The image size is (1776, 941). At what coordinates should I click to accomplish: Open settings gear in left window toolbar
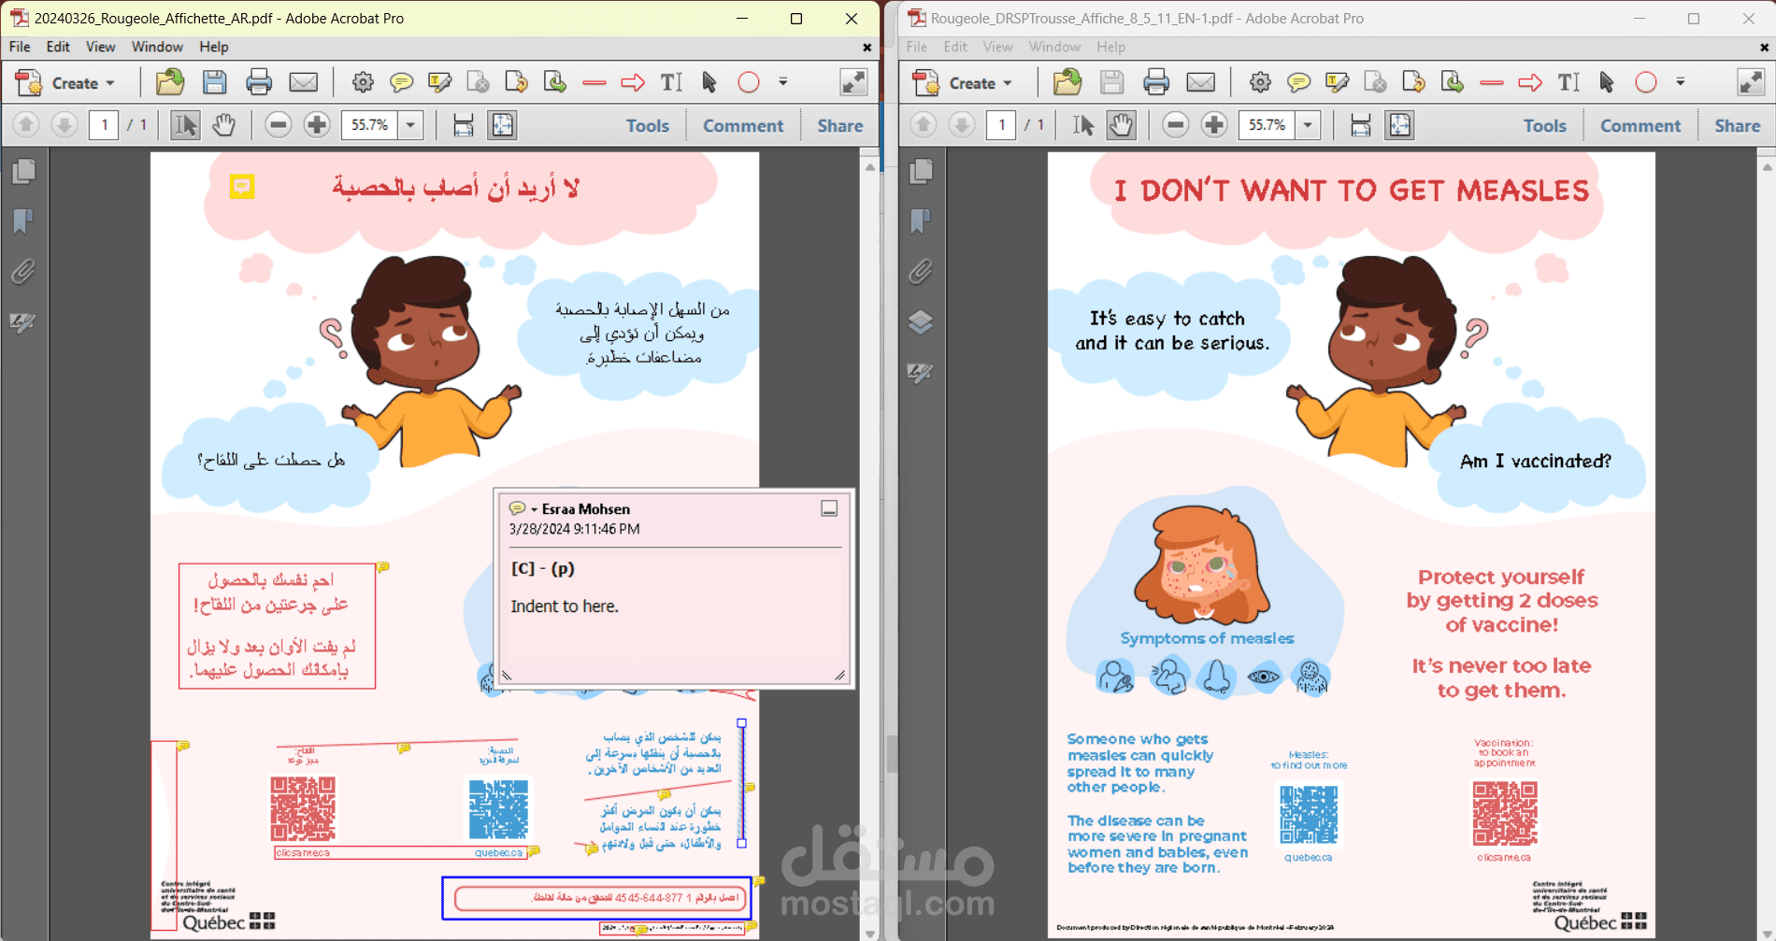point(363,82)
